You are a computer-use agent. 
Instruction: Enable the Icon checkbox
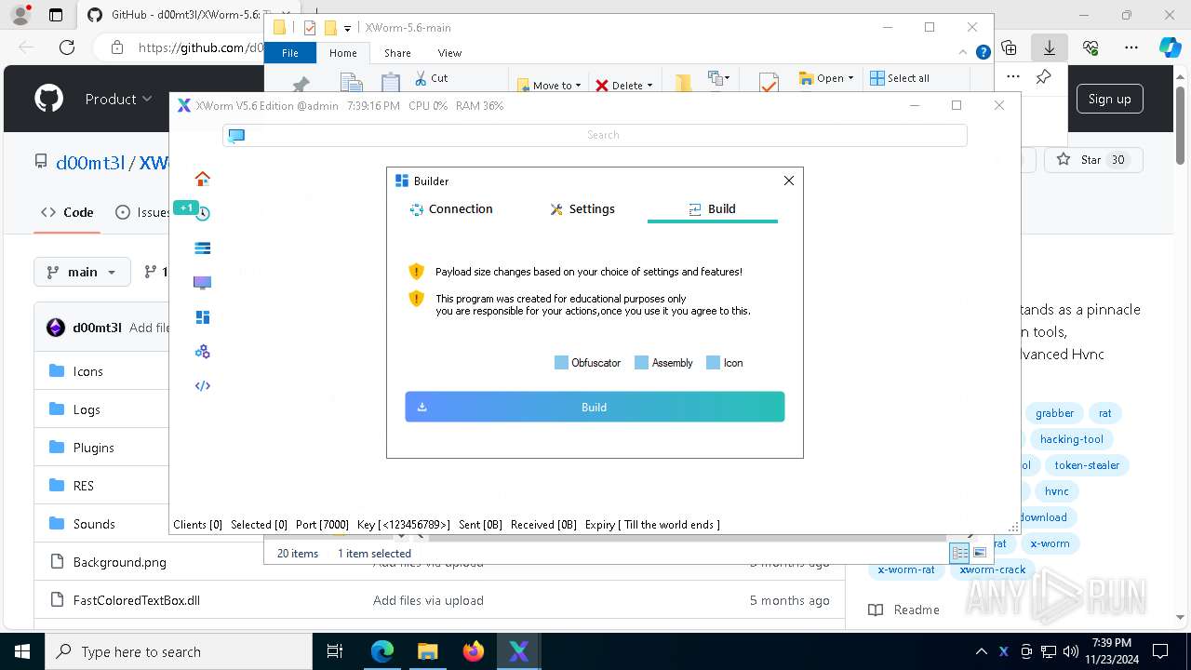click(713, 363)
